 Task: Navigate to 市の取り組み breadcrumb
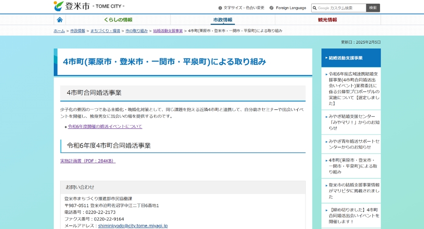click(137, 31)
